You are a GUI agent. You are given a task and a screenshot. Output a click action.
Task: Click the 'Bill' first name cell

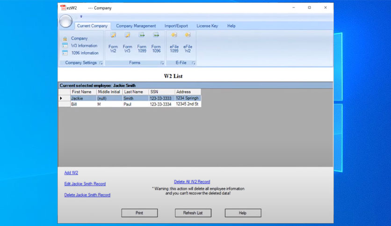click(83, 104)
